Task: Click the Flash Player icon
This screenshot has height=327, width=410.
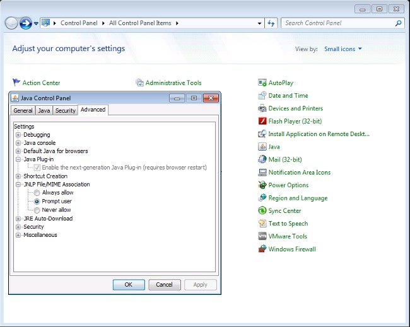Action: pyautogui.click(x=262, y=121)
